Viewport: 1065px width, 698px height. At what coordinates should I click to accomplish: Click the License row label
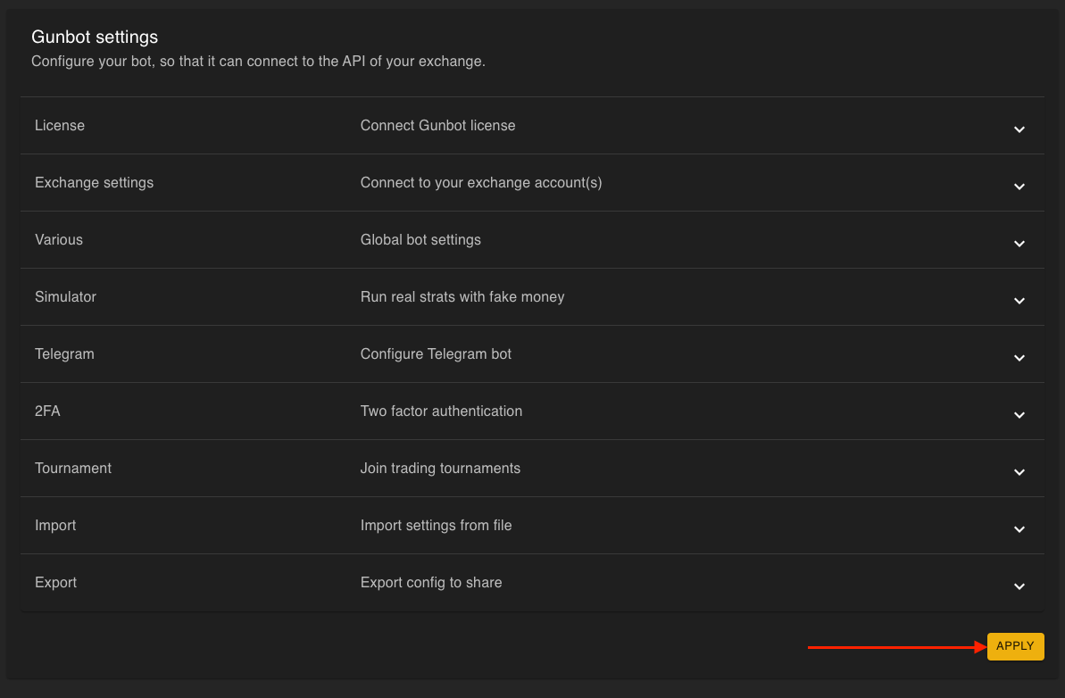[x=60, y=126]
